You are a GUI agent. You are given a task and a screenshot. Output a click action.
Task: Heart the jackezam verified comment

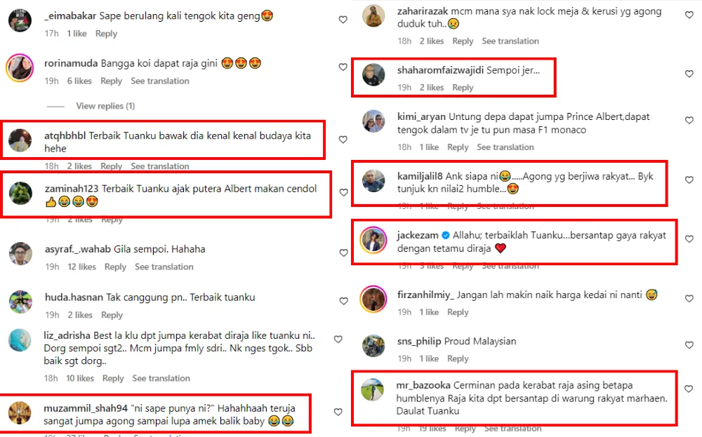click(689, 239)
